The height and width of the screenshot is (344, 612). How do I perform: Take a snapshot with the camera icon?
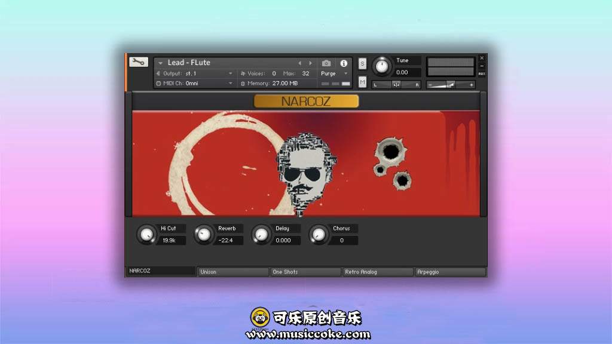(326, 63)
